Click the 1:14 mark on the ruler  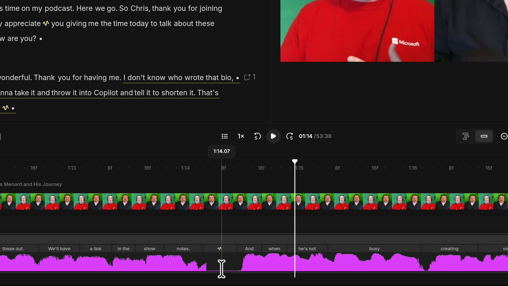click(x=185, y=168)
